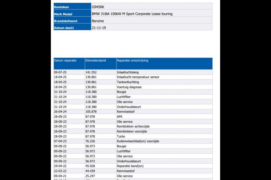The width and height of the screenshot is (271, 180).
Task: Select the Turbo repair entry
Action: [x=121, y=136]
